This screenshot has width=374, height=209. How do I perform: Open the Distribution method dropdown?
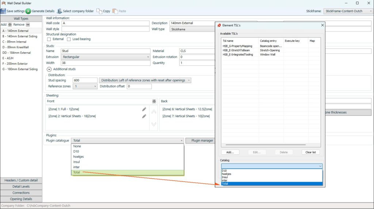[145, 81]
